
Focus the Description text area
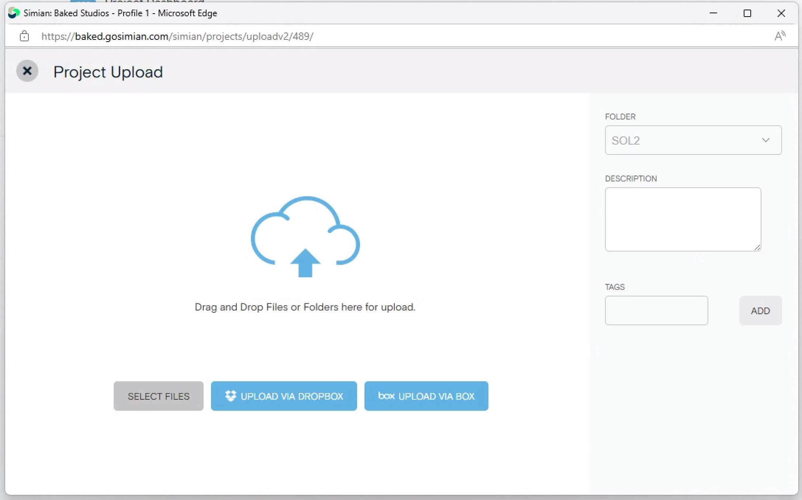click(682, 219)
